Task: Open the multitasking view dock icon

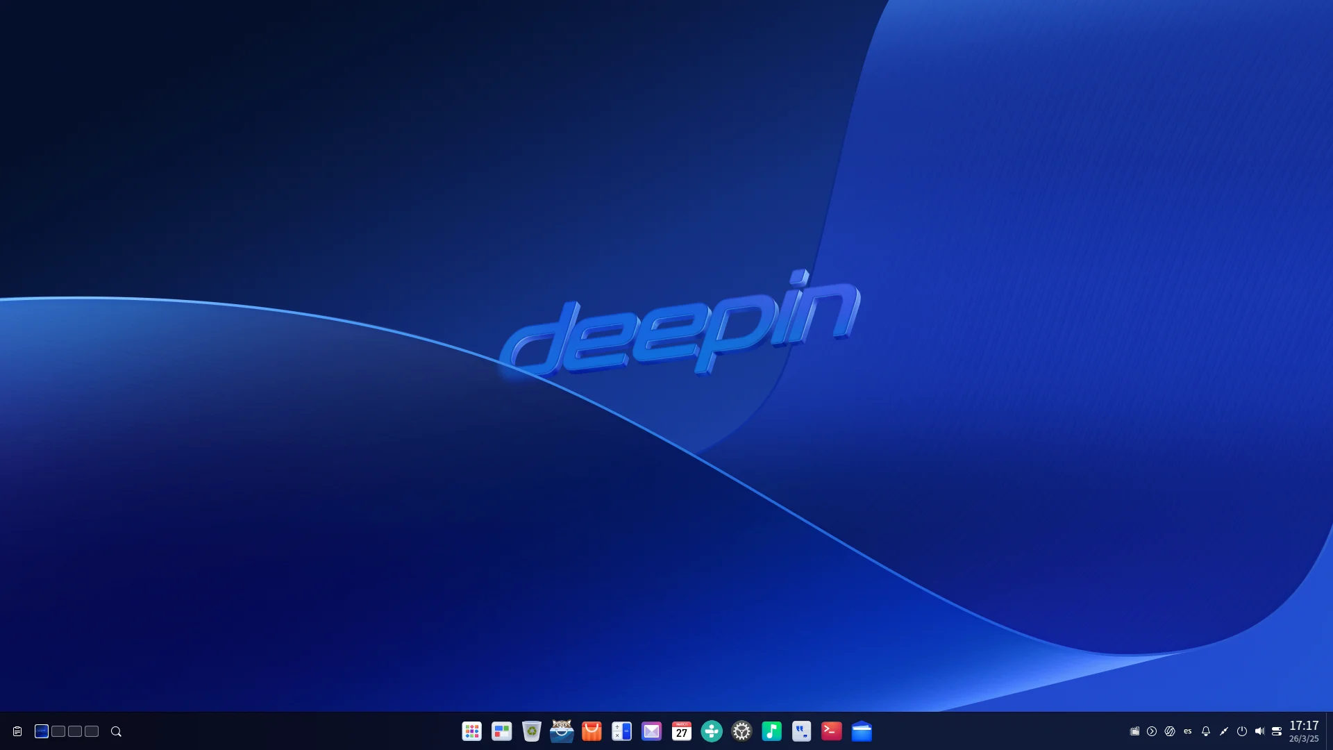Action: 502,731
